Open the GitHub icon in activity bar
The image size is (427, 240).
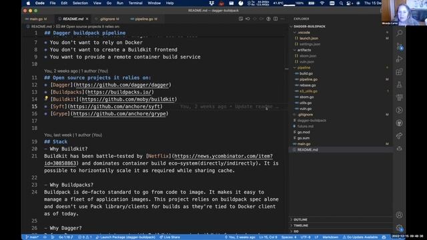(x=399, y=123)
